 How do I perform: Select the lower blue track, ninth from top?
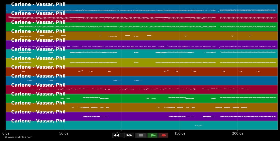tap(142, 81)
